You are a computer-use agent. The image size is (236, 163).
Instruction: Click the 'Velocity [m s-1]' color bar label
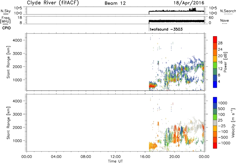point(233,123)
